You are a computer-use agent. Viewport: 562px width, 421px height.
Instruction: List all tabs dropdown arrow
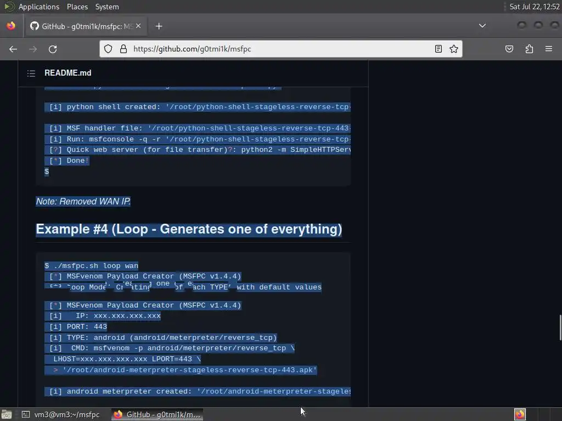click(x=482, y=26)
